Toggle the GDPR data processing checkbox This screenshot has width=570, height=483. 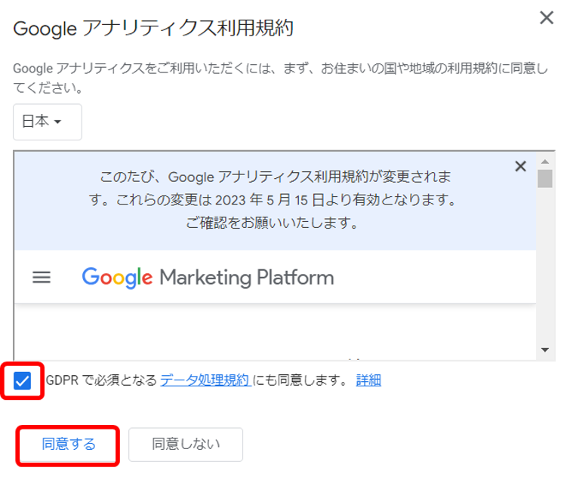coord(22,381)
